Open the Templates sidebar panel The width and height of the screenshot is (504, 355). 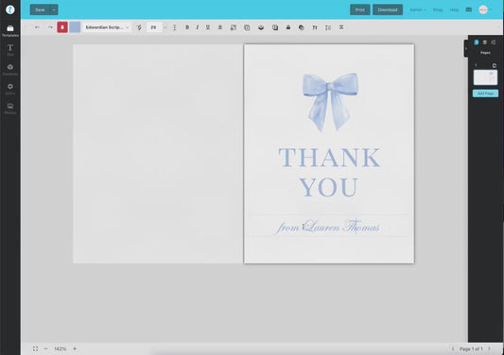pos(10,31)
